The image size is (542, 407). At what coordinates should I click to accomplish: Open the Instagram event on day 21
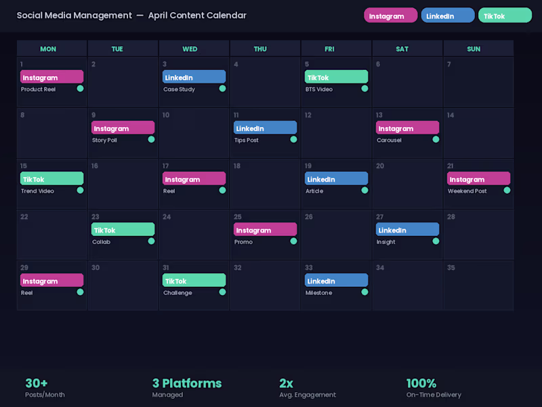point(478,178)
